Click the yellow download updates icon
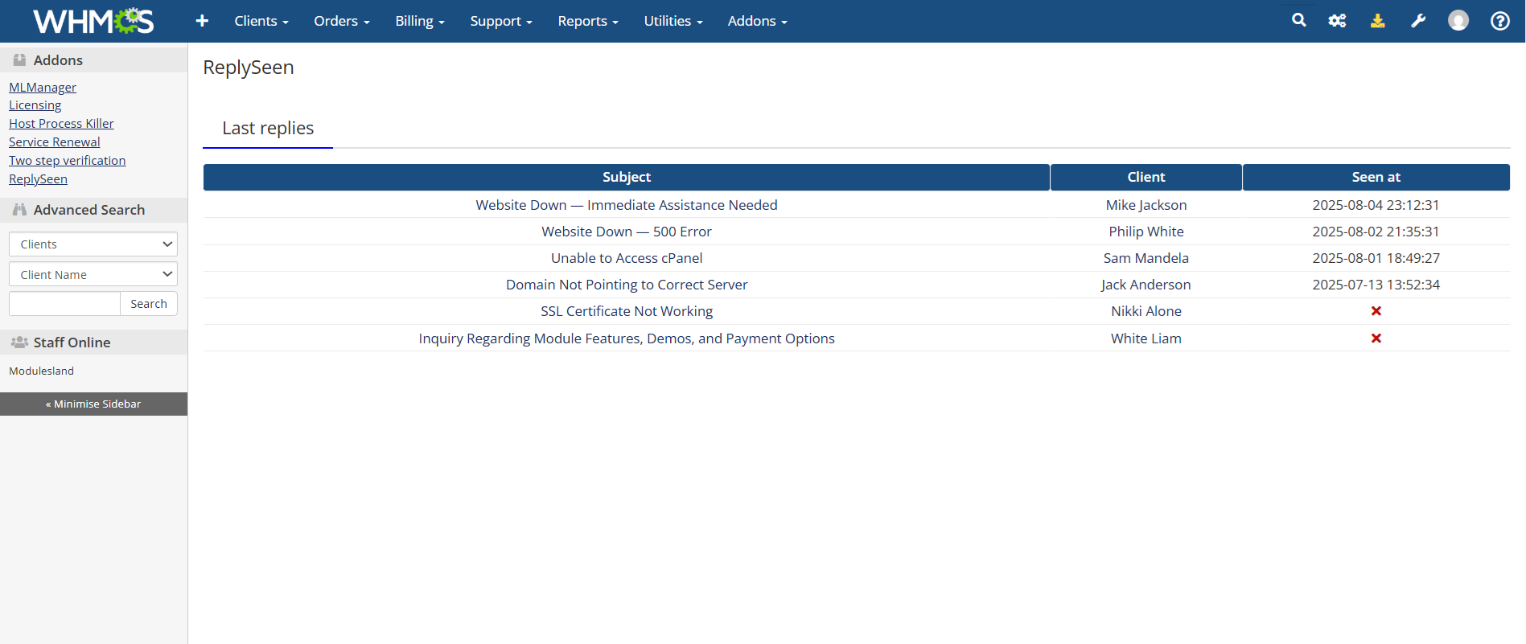1526x644 pixels. pyautogui.click(x=1378, y=21)
